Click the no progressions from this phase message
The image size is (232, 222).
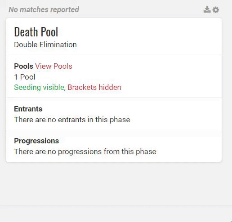85,151
